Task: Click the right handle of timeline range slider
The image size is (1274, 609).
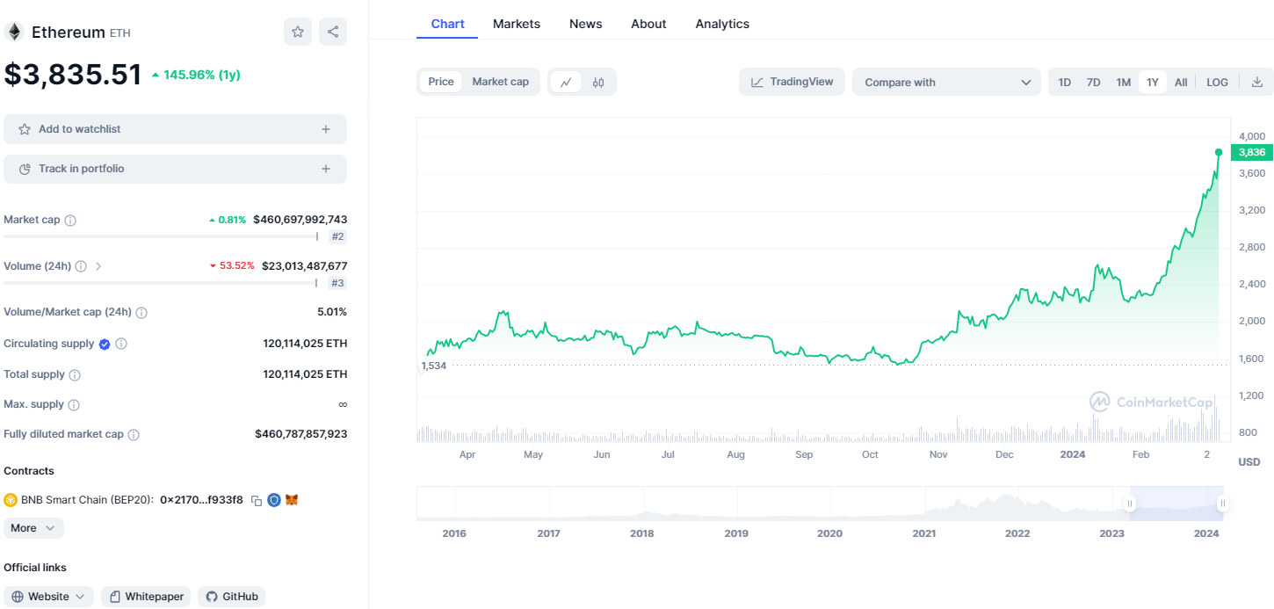Action: 1222,504
